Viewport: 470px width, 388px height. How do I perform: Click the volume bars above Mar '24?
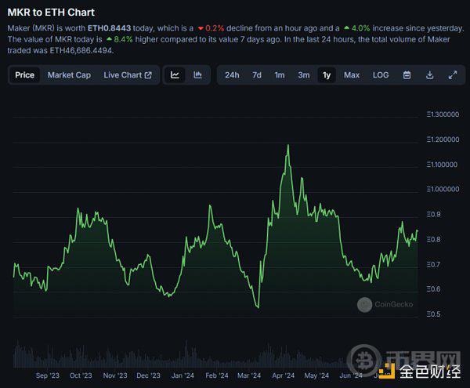[x=251, y=357]
